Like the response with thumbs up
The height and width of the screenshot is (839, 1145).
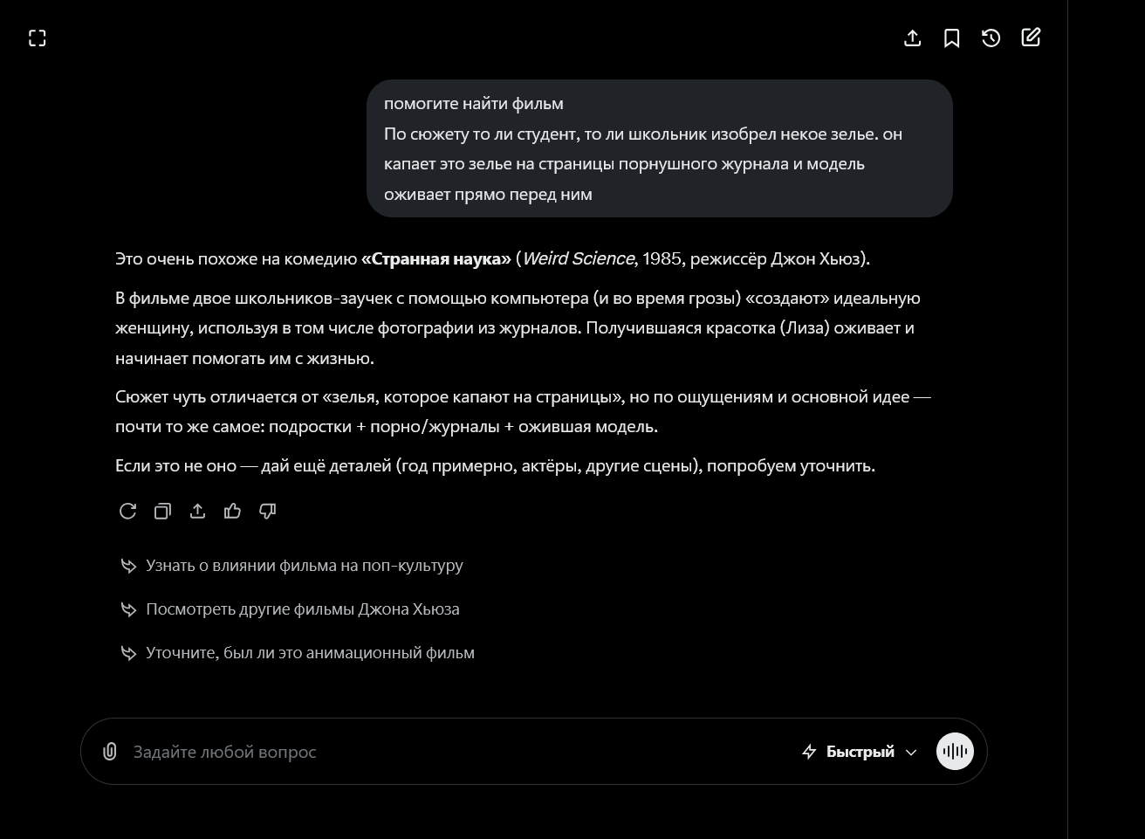[232, 511]
